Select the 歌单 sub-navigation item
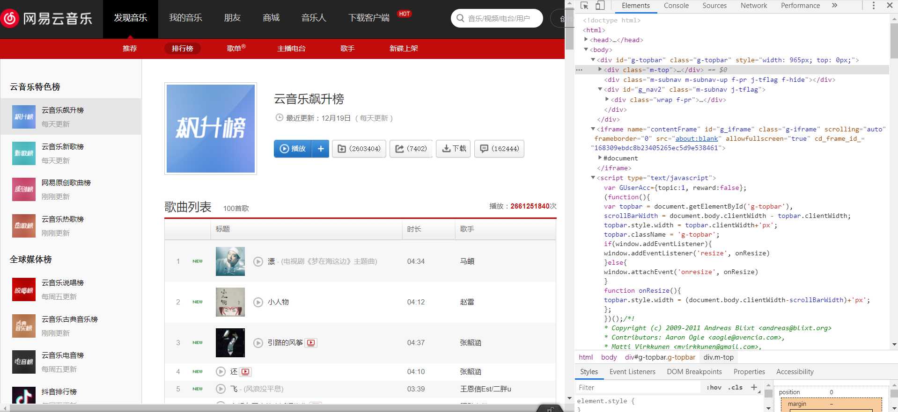 point(236,48)
